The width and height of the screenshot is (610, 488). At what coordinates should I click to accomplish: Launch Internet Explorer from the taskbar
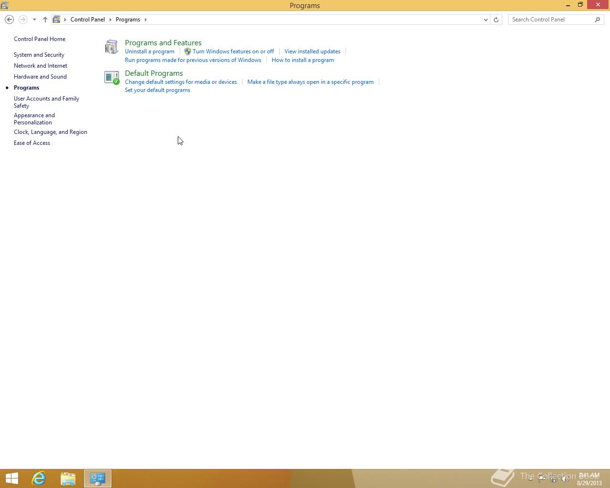pos(39,478)
